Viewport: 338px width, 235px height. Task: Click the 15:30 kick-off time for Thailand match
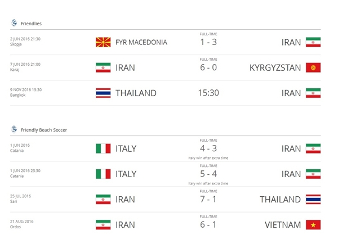[x=208, y=93]
